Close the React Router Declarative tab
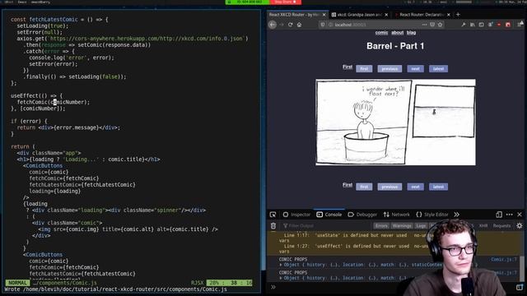 tap(448, 15)
